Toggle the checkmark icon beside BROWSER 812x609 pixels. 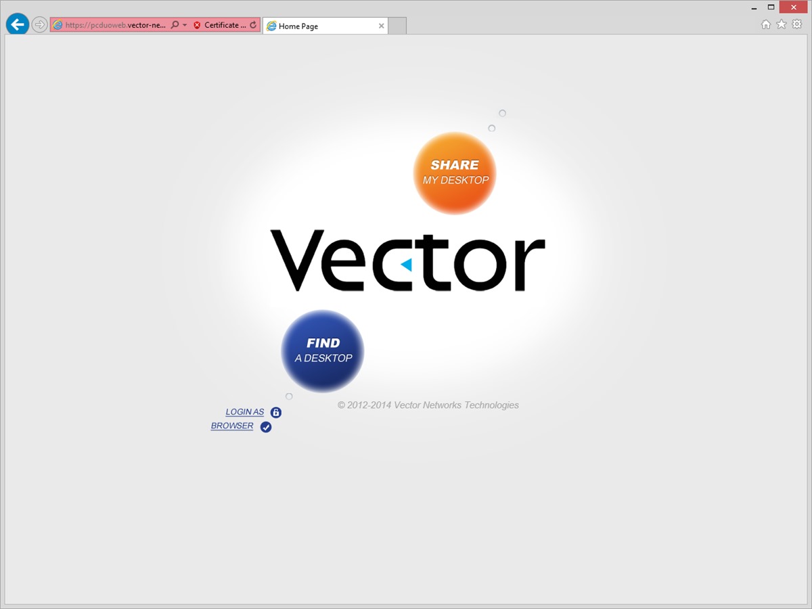click(x=266, y=427)
